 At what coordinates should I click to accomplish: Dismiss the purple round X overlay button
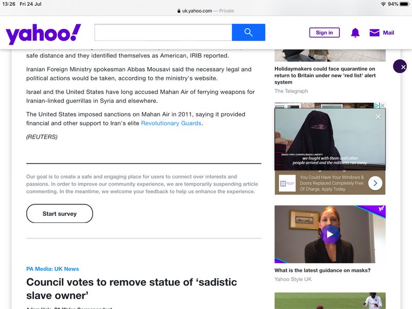[x=400, y=66]
